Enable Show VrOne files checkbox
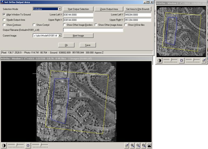208x149 pixels. pyautogui.click(x=126, y=25)
